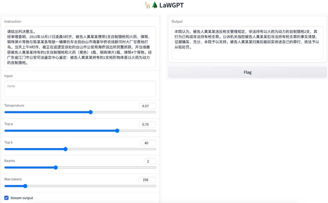The image size is (328, 203).
Task: Click the 'Max tokens' label
Action: coord(13,179)
